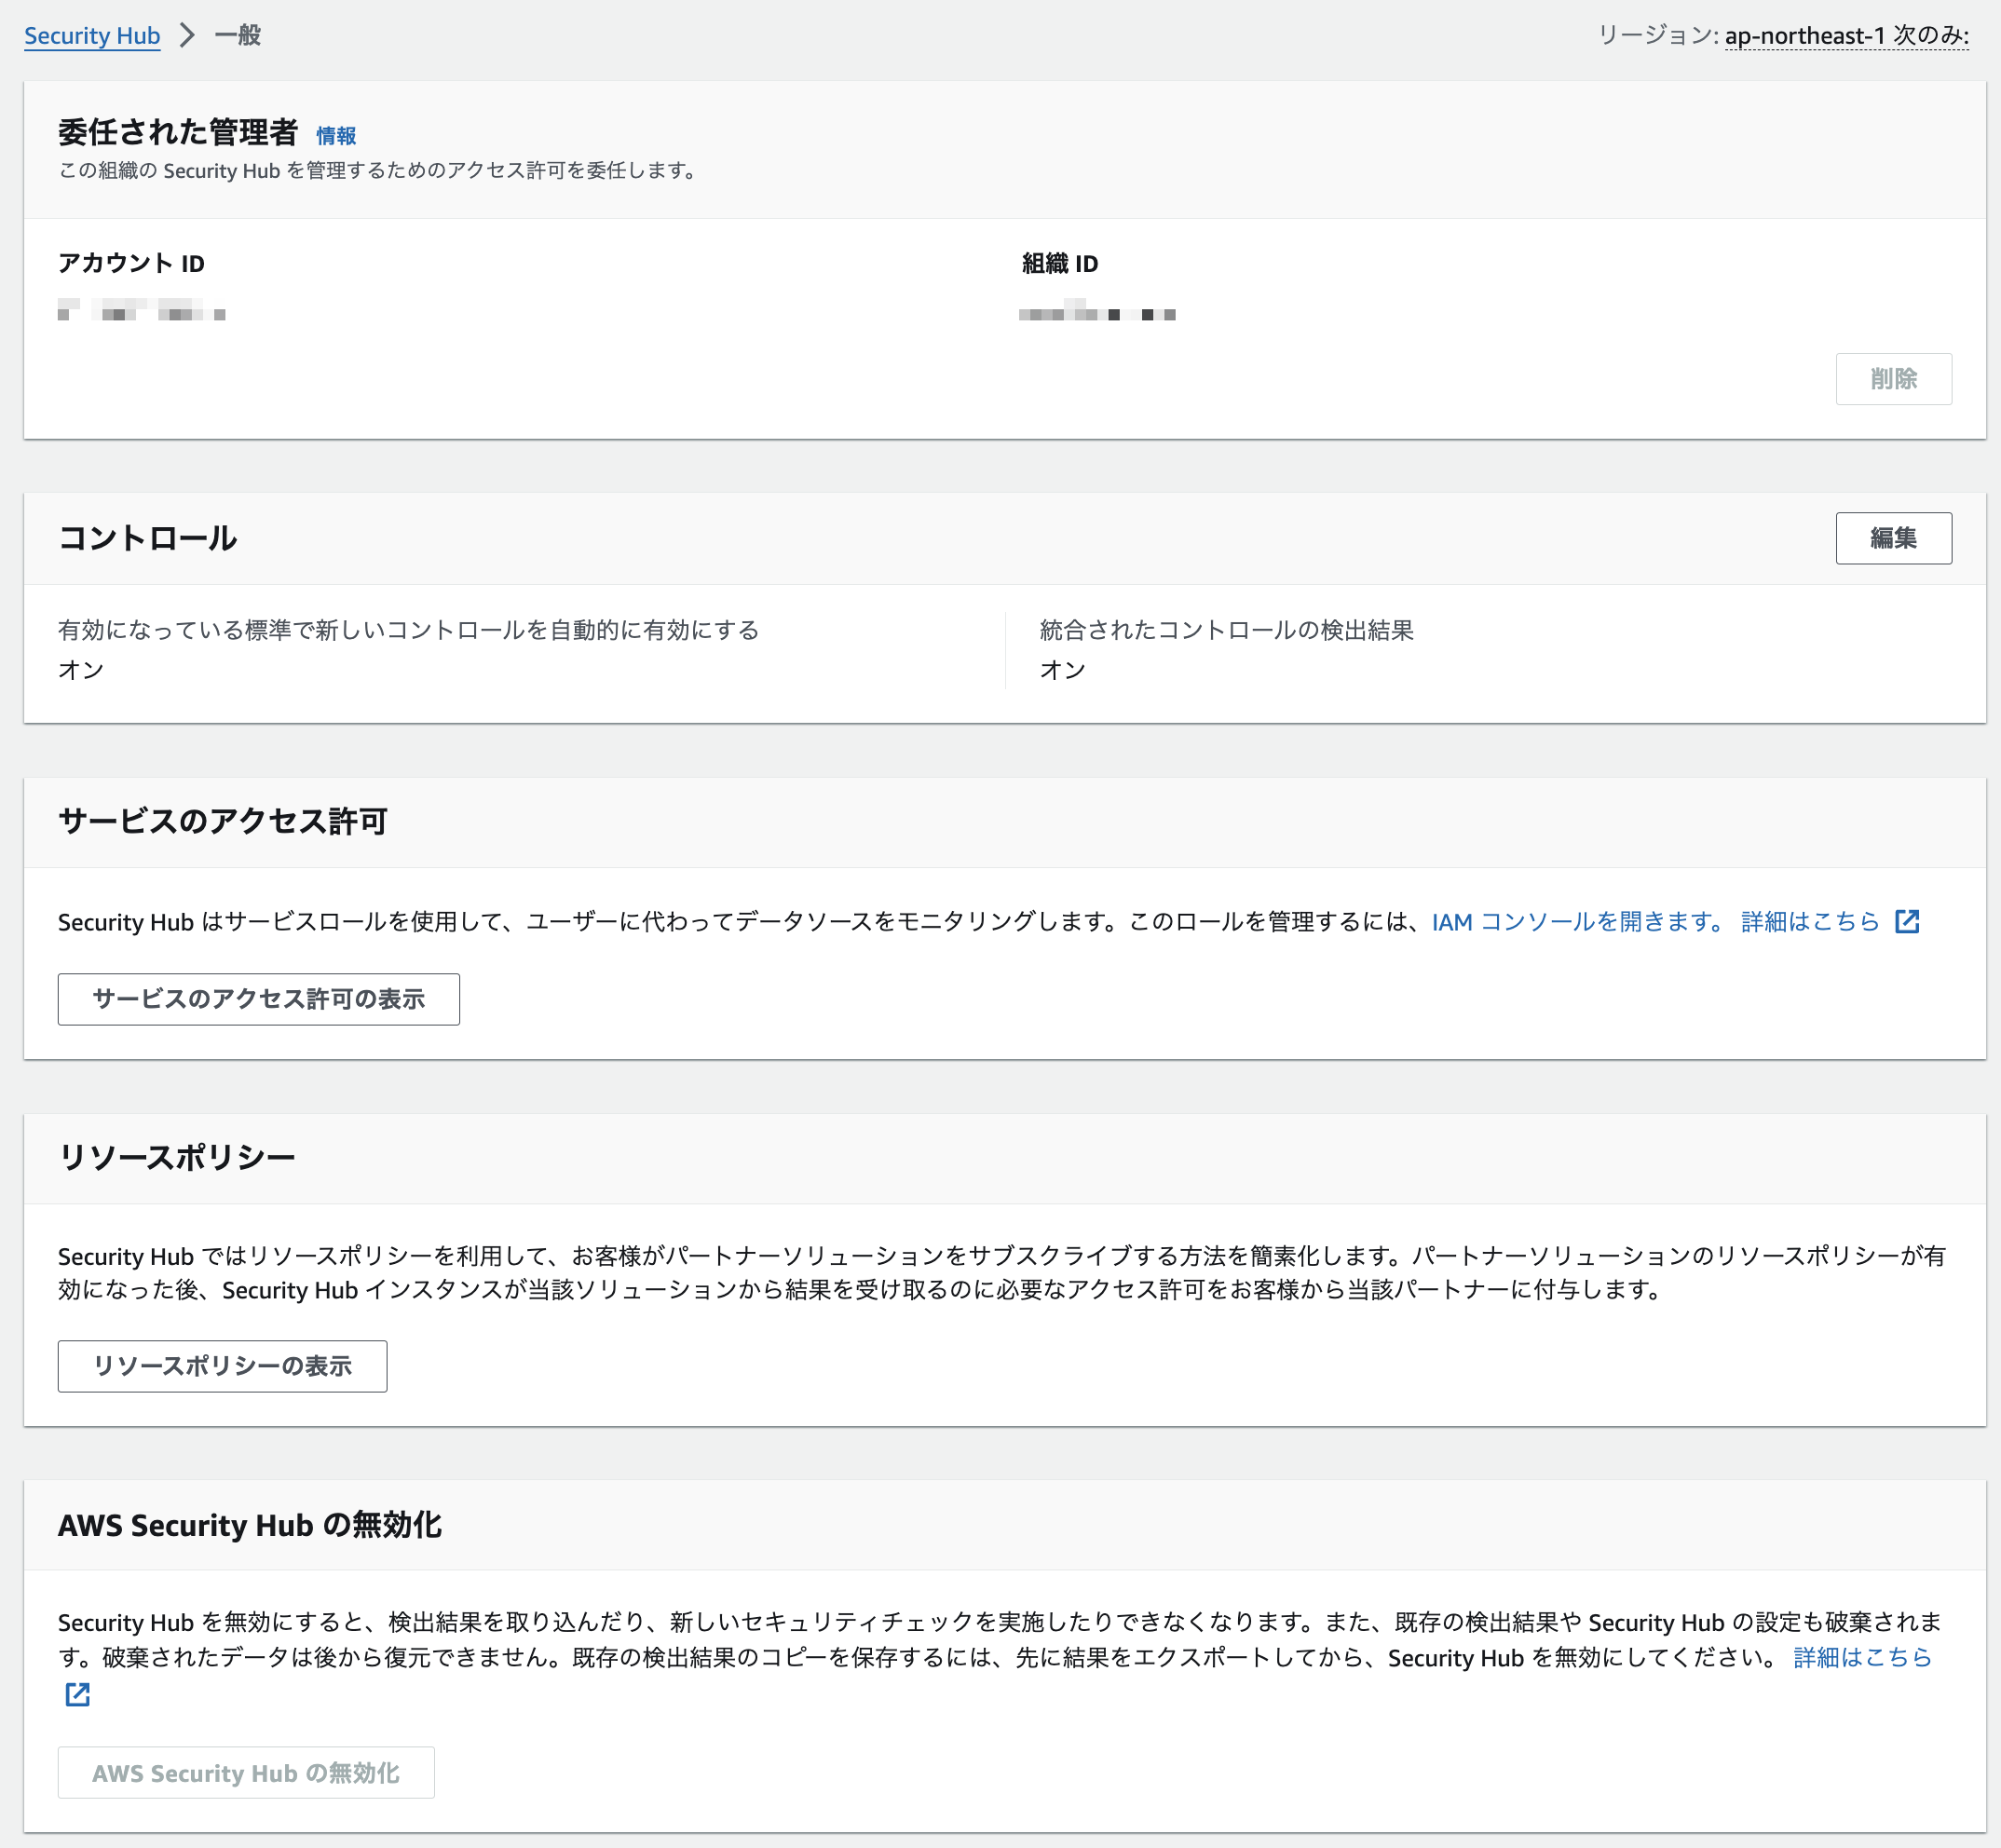Viewport: 2001px width, 1848px height.
Task: Click オン under 統合されたコントロールの検出結果
Action: tap(1063, 670)
